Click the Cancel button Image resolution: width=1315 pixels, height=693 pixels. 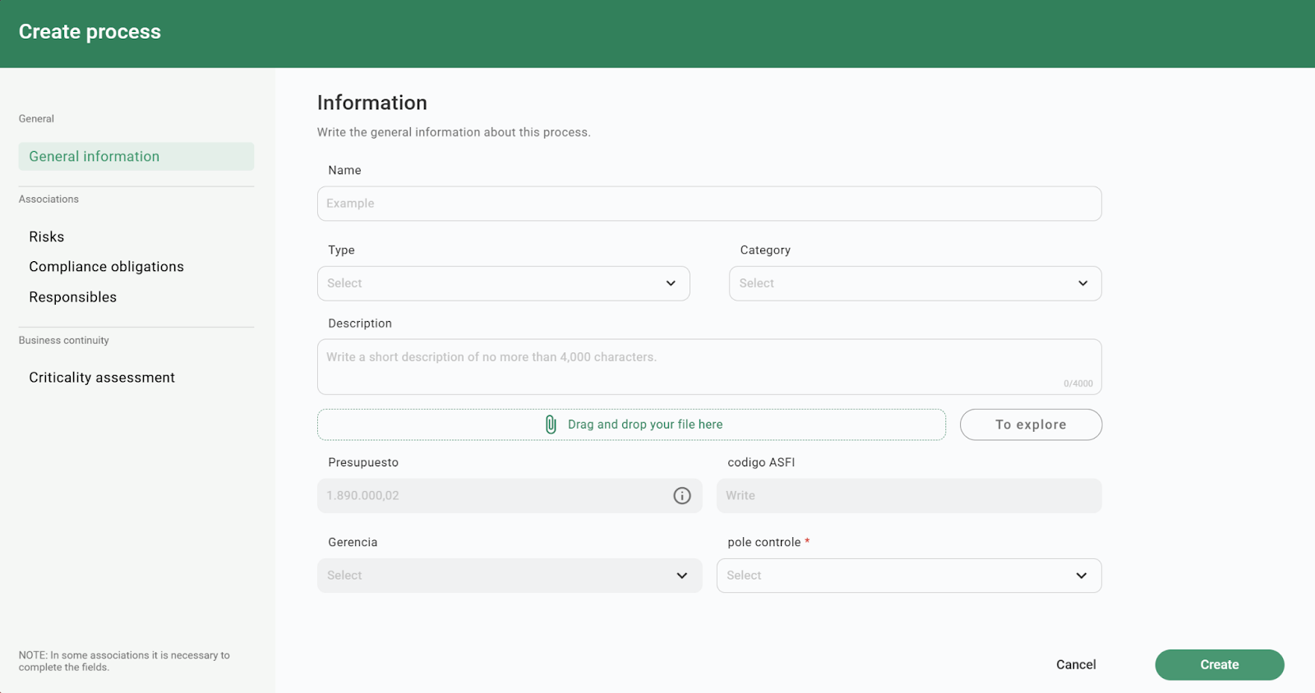pos(1076,665)
